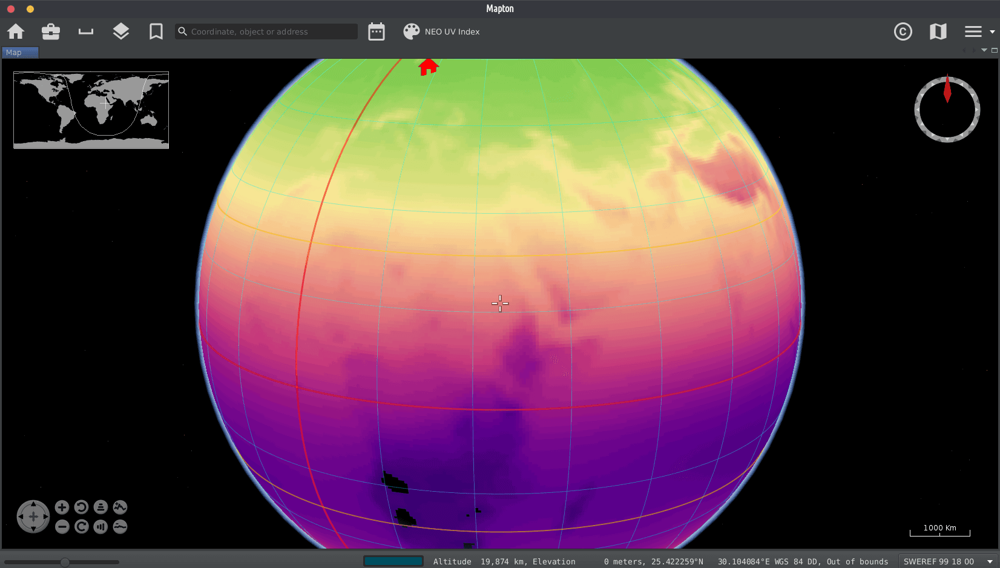Zoom out with the minus control
The height and width of the screenshot is (568, 1000).
[62, 527]
